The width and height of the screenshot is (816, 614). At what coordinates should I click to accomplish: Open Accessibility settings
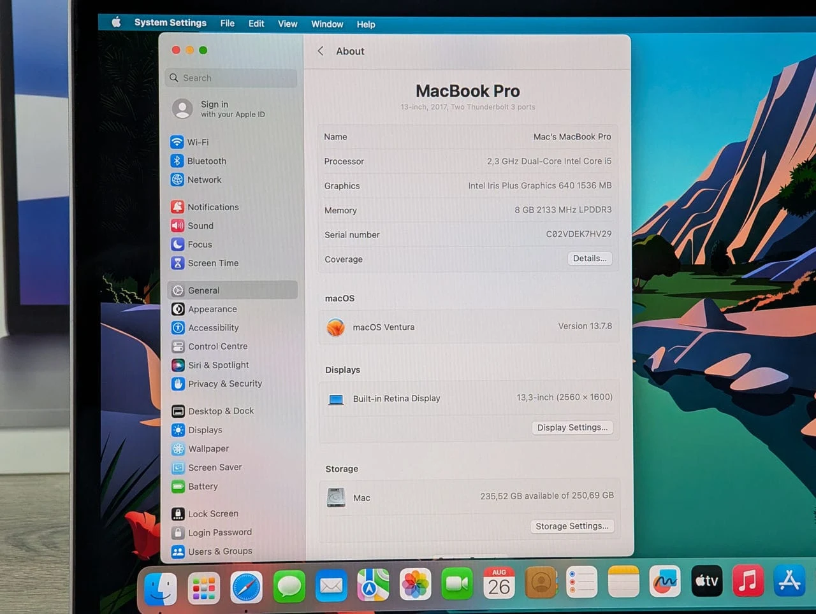pyautogui.click(x=205, y=327)
